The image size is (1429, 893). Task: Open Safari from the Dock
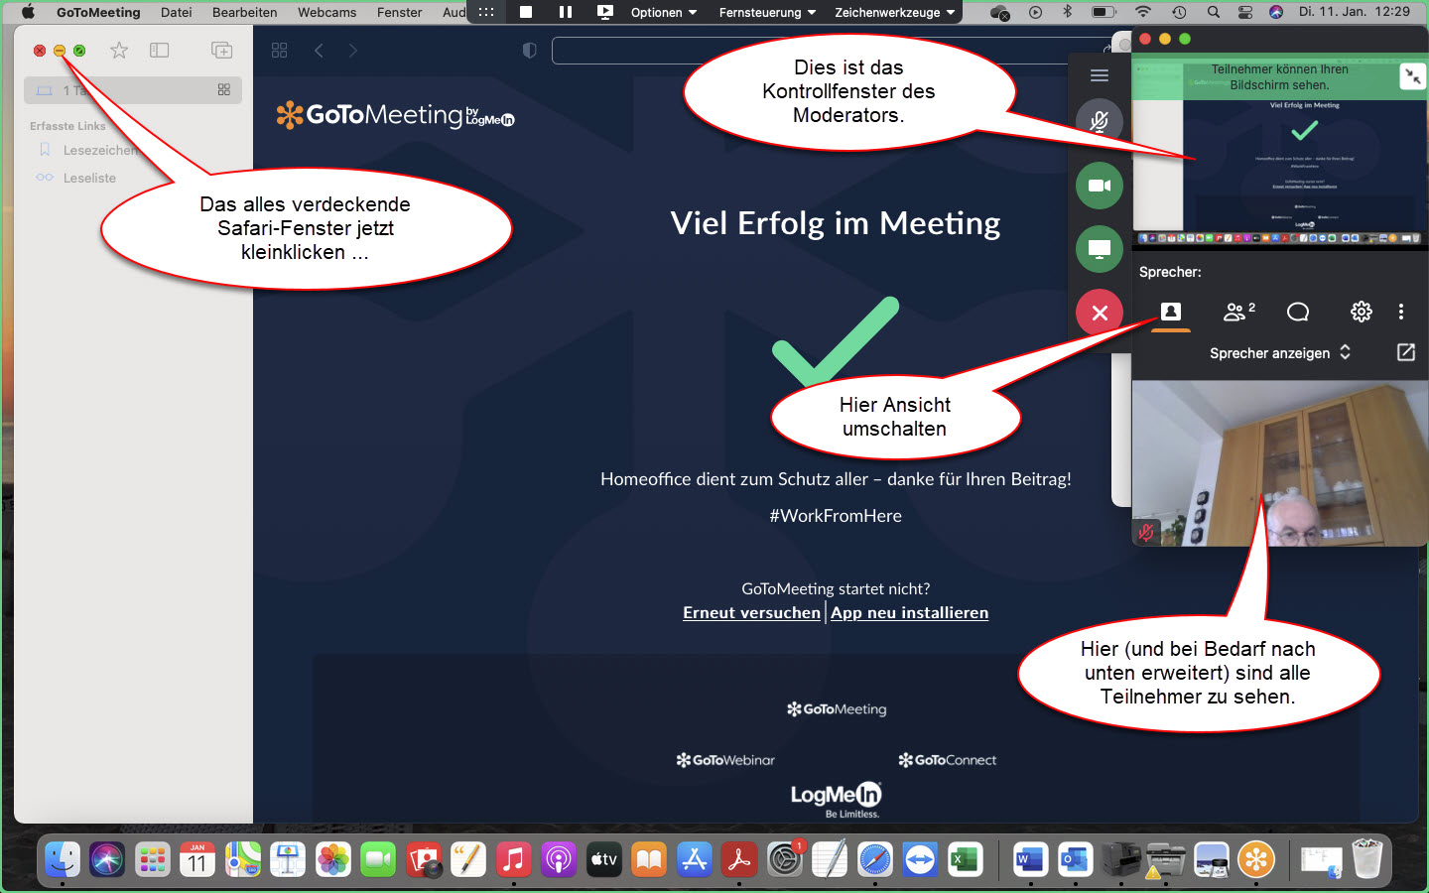pos(874,859)
